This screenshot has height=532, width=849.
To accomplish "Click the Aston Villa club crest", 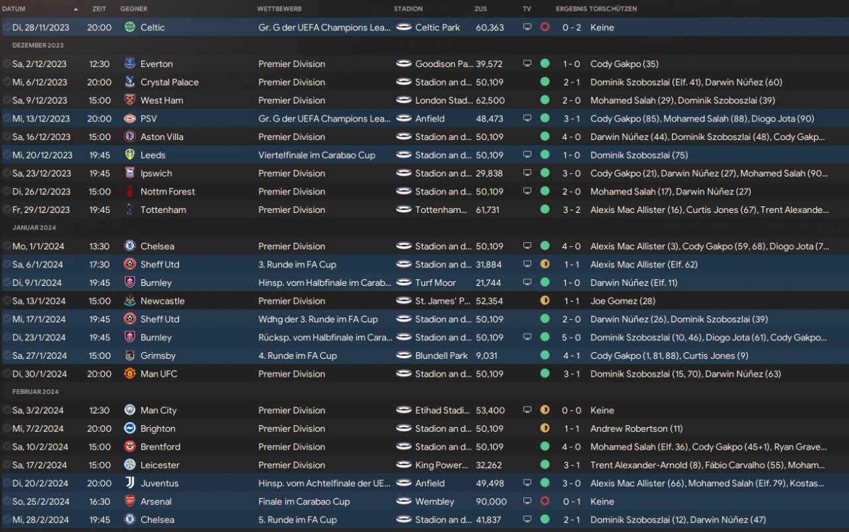I will coord(129,137).
